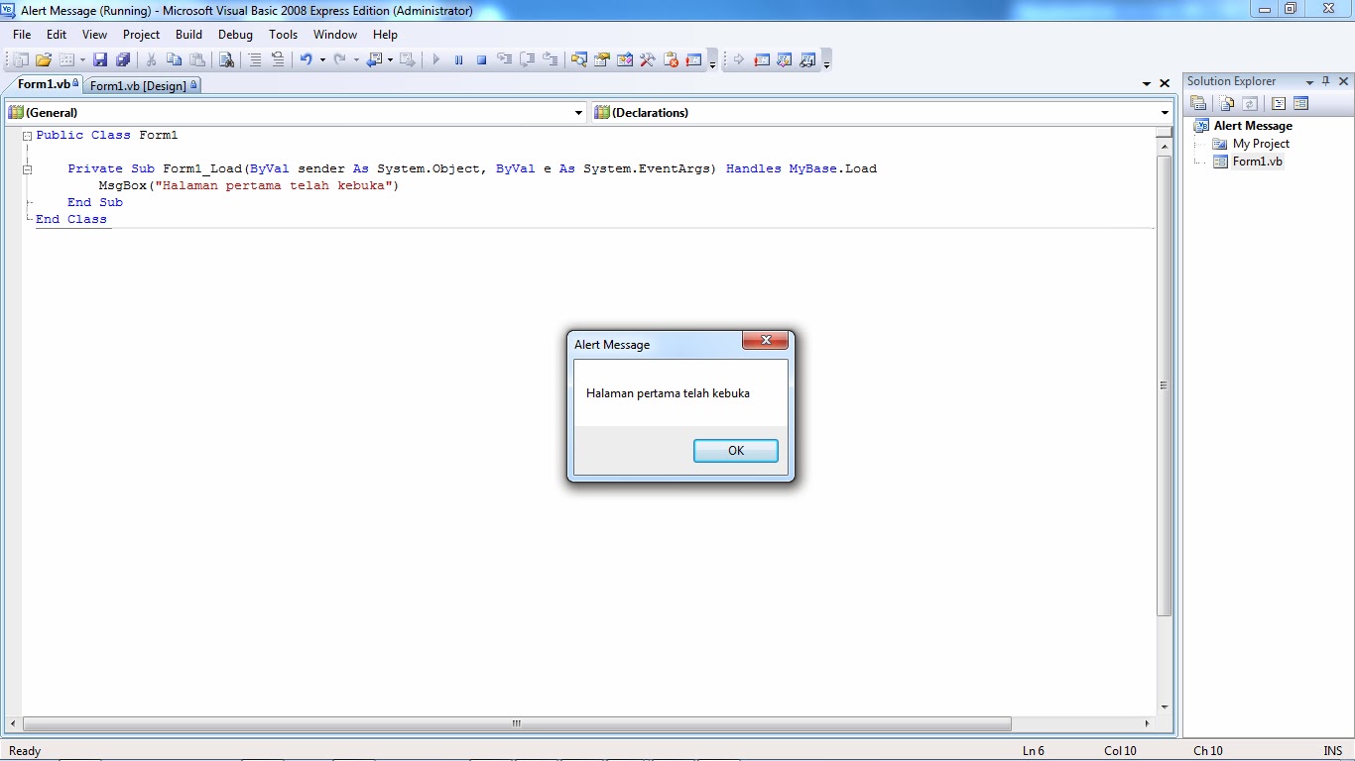Stop debugging using the square stop icon

[481, 59]
